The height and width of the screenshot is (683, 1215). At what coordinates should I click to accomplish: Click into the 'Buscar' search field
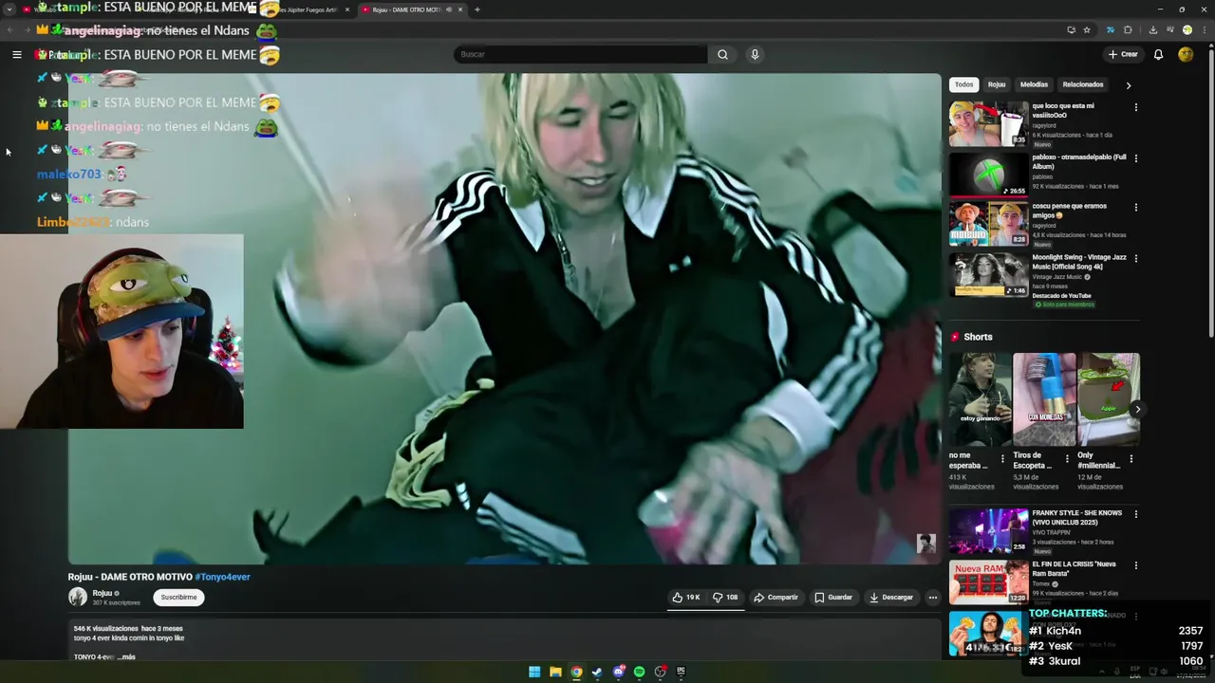581,54
